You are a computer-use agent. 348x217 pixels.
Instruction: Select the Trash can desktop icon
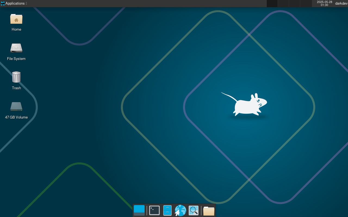point(16,77)
